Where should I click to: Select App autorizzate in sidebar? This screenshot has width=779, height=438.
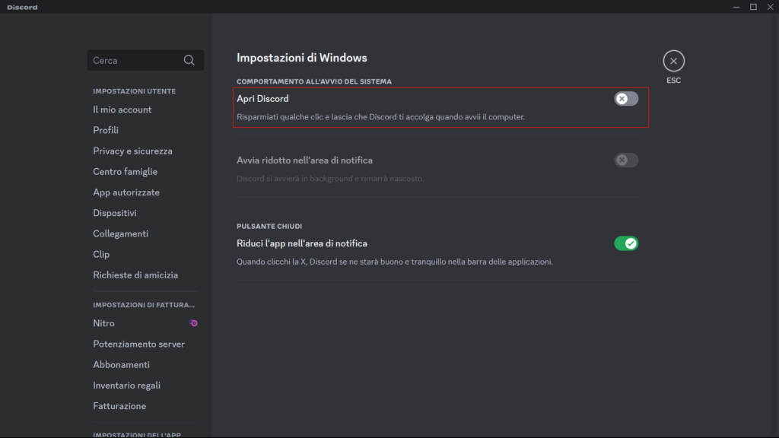126,192
